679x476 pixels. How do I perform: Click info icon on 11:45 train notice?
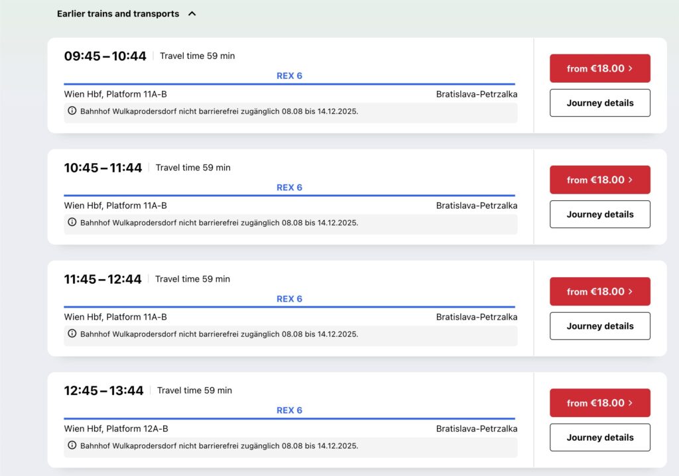coord(72,333)
